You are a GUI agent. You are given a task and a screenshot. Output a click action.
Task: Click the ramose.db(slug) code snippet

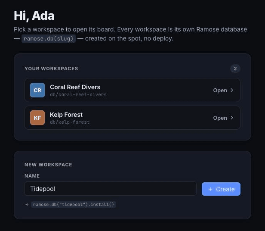tap(49, 39)
